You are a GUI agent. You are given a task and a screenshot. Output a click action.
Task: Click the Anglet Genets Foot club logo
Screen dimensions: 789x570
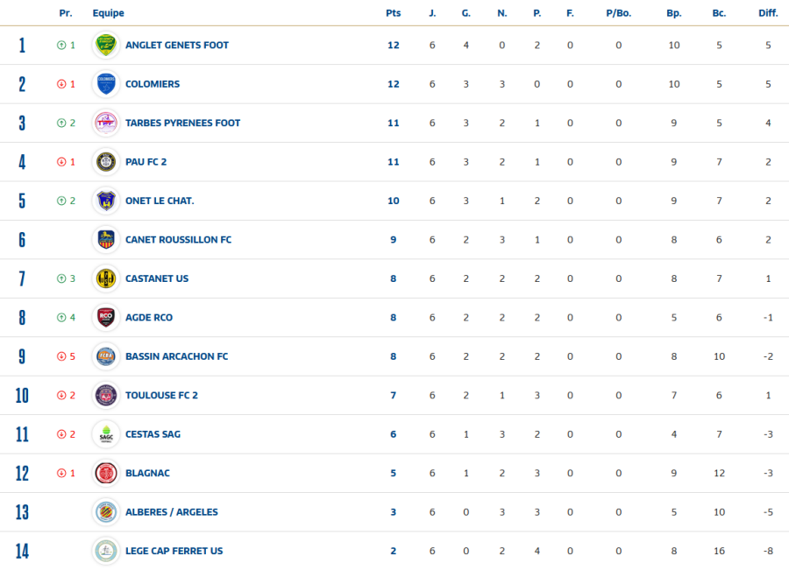(x=106, y=45)
